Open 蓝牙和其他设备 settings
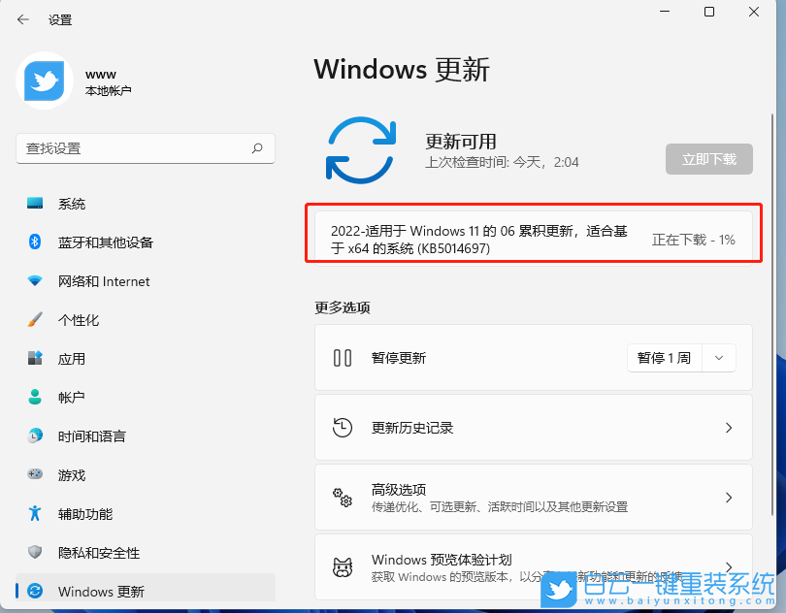786x613 pixels. [x=99, y=242]
